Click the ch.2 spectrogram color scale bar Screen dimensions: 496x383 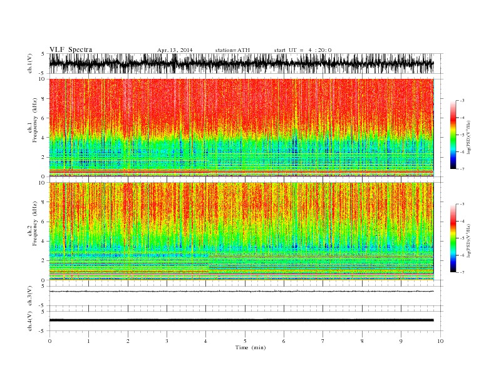pos(453,238)
